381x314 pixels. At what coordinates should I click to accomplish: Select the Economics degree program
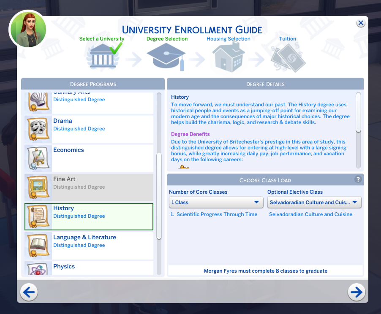point(89,158)
